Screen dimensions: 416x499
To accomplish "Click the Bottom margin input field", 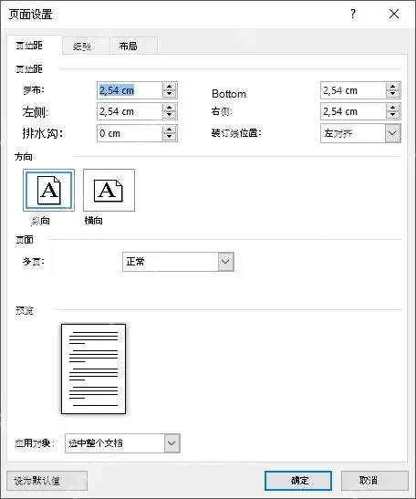I will [353, 90].
